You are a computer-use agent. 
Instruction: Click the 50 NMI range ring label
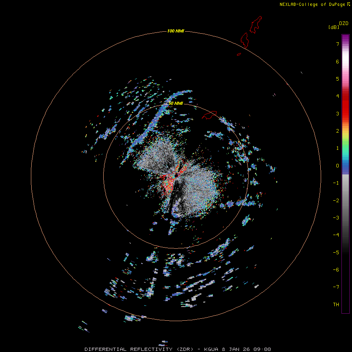(x=176, y=103)
